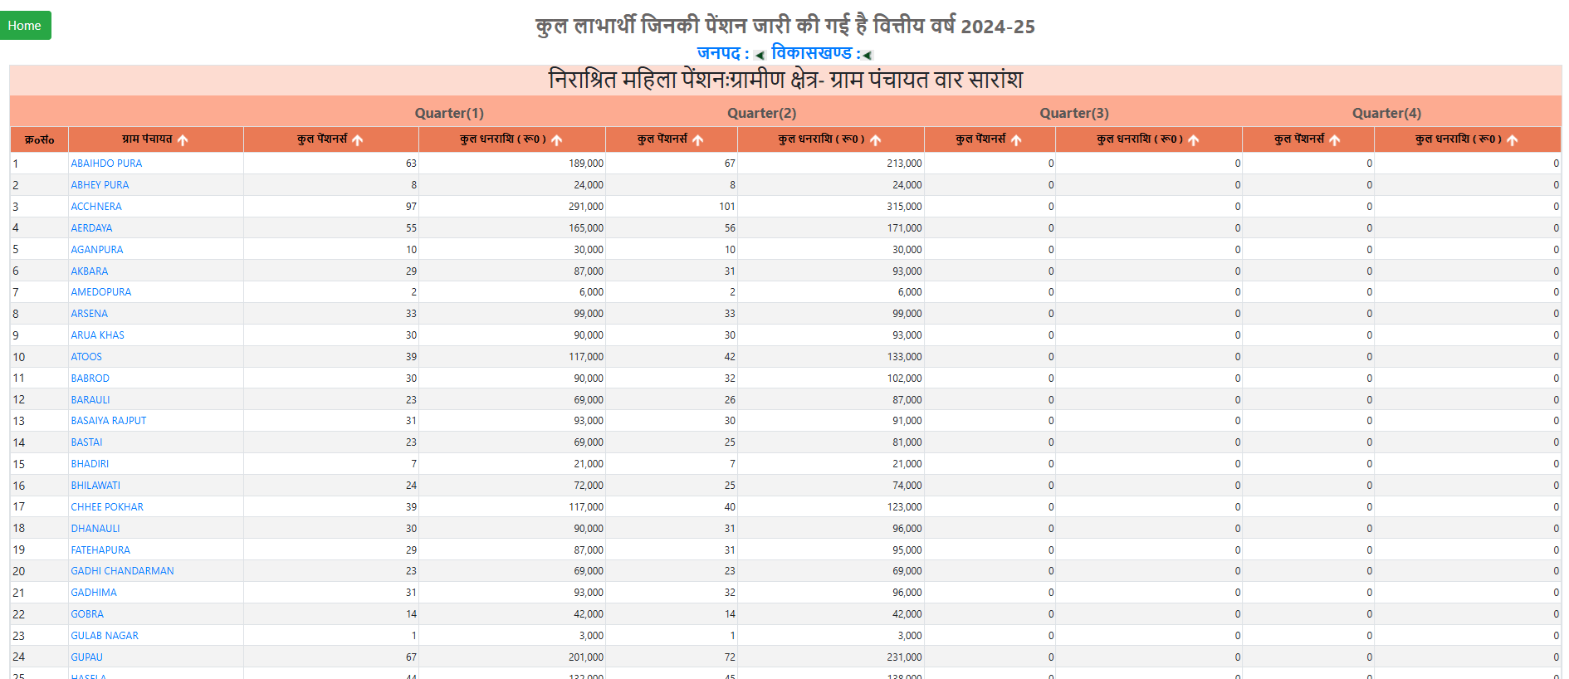Click the Quarter(2) group header
This screenshot has width=1569, height=679.
[762, 113]
